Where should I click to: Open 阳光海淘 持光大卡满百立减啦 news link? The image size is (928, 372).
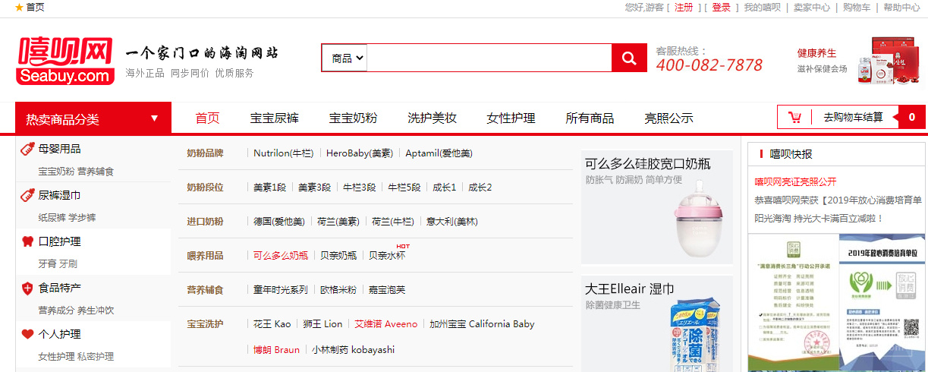(819, 219)
